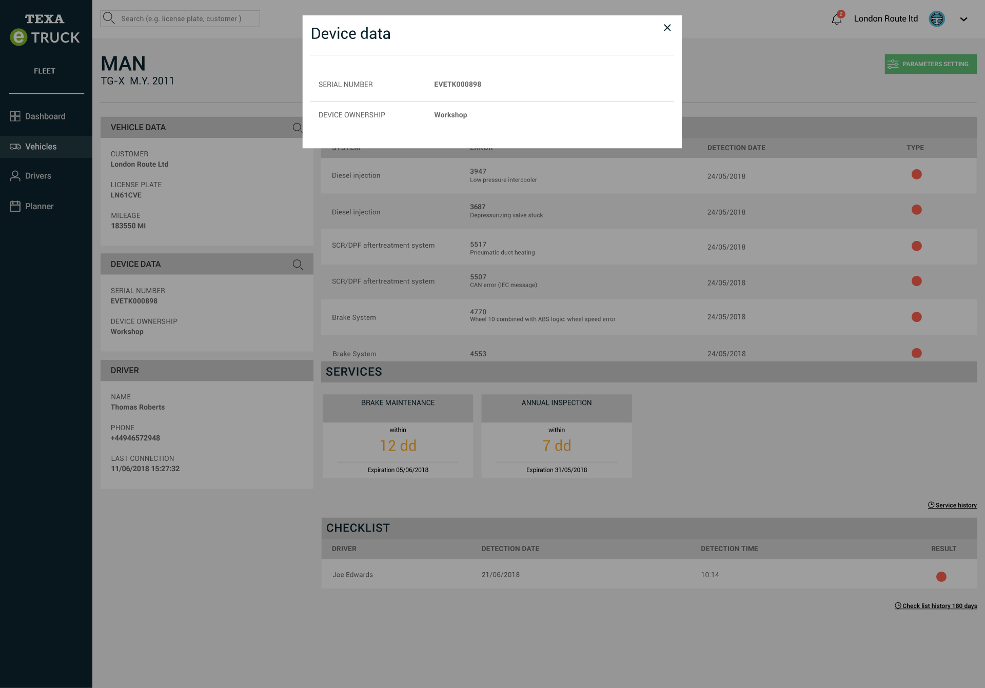985x688 pixels.
Task: Click red status dot for error 5517
Action: coord(916,246)
